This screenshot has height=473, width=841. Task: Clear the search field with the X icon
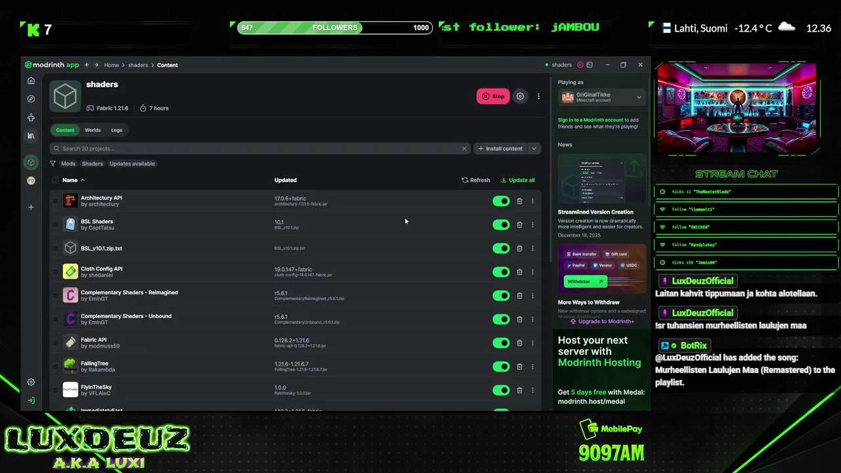[x=465, y=148]
